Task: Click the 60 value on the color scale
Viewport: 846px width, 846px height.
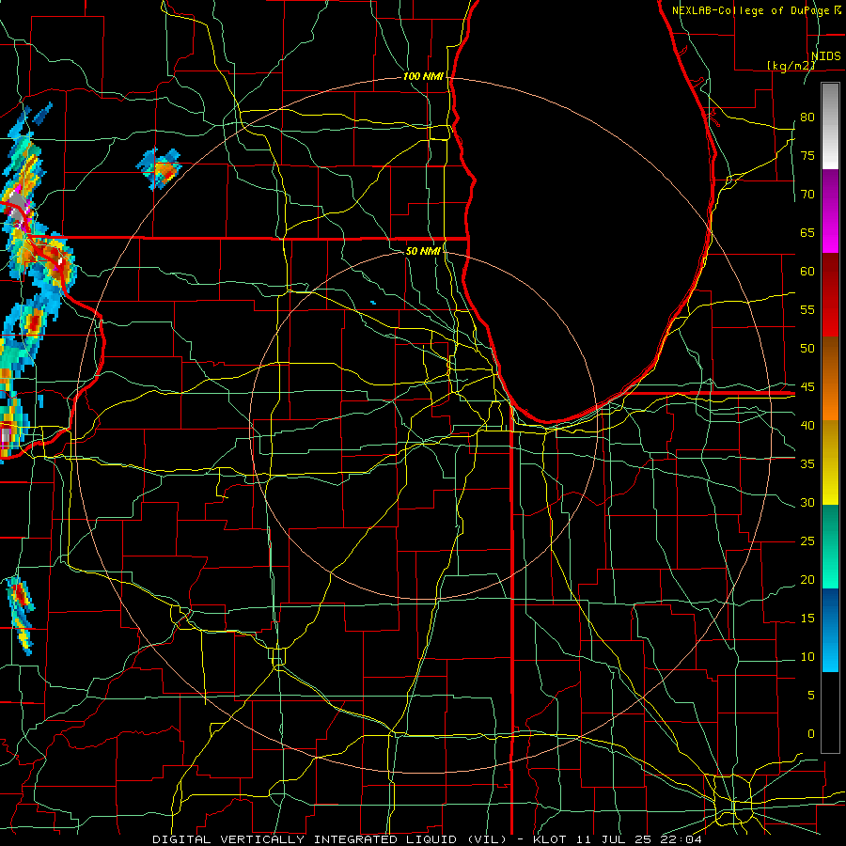Action: [x=807, y=272]
